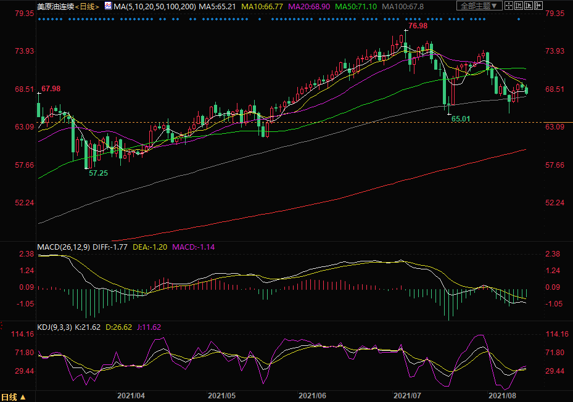Expand the 日线 period selector at bottom left

tap(14, 397)
